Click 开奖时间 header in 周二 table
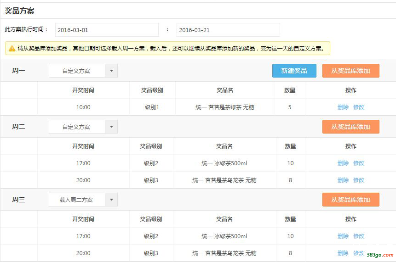 tap(83, 146)
